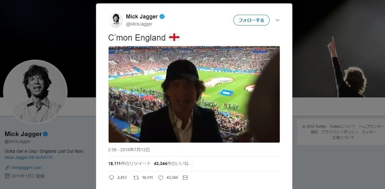
Task: Open the ヘルプセンター footer link
Action: coord(371,127)
